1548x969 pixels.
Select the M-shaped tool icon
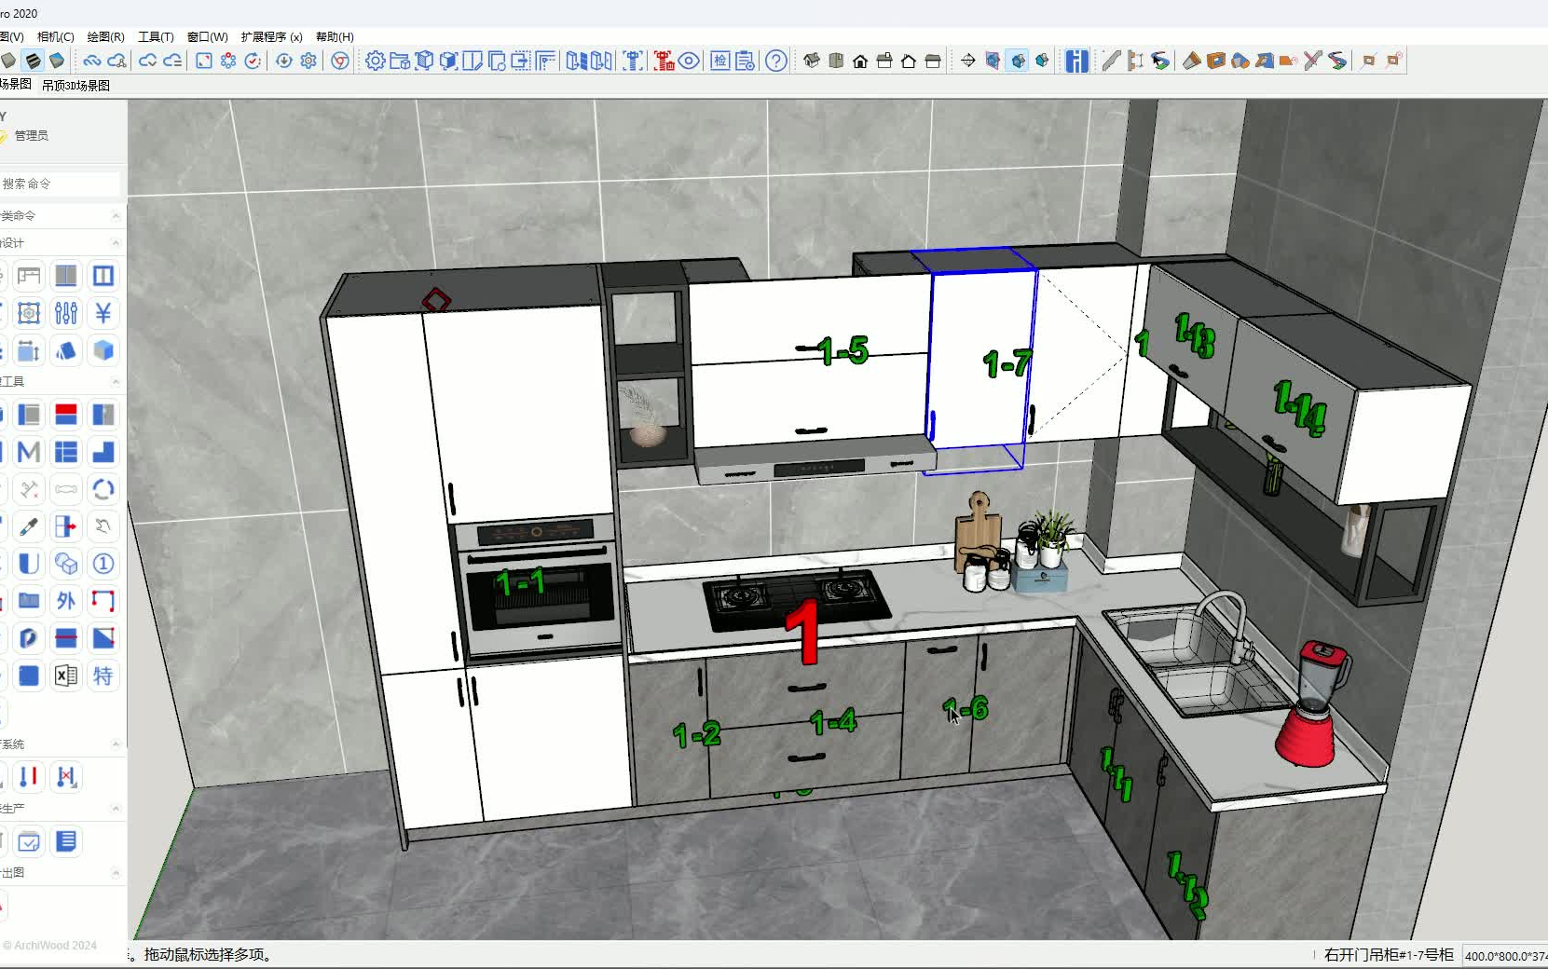(29, 452)
